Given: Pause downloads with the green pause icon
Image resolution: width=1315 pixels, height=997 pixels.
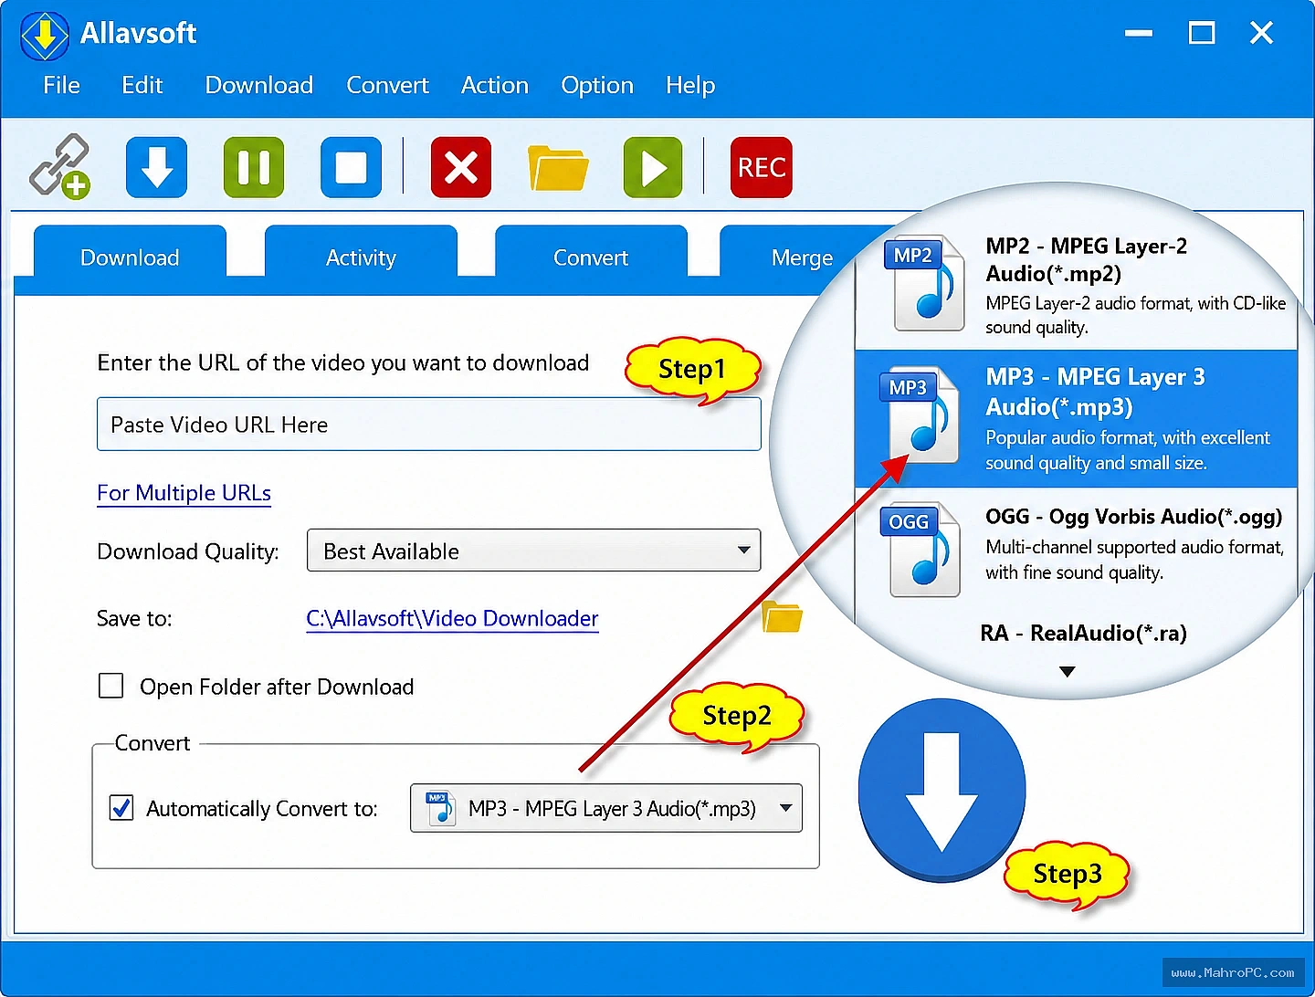Looking at the screenshot, I should tap(254, 167).
